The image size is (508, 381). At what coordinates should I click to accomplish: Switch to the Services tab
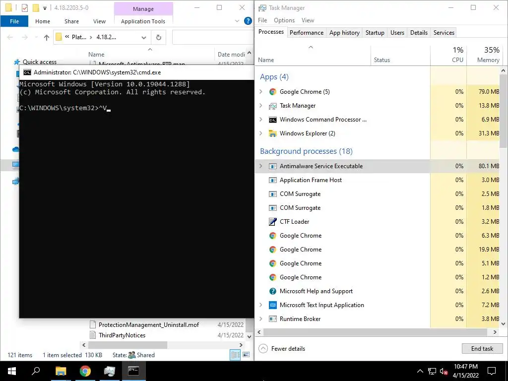pos(444,33)
